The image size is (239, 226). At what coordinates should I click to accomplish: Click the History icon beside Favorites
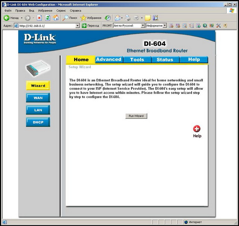coord(108,18)
